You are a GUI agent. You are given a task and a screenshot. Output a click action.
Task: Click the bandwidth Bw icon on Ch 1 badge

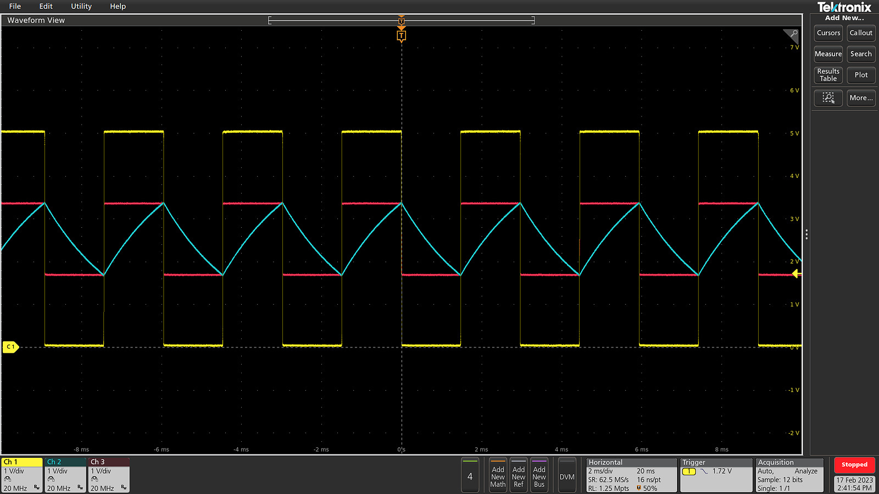[x=36, y=487]
